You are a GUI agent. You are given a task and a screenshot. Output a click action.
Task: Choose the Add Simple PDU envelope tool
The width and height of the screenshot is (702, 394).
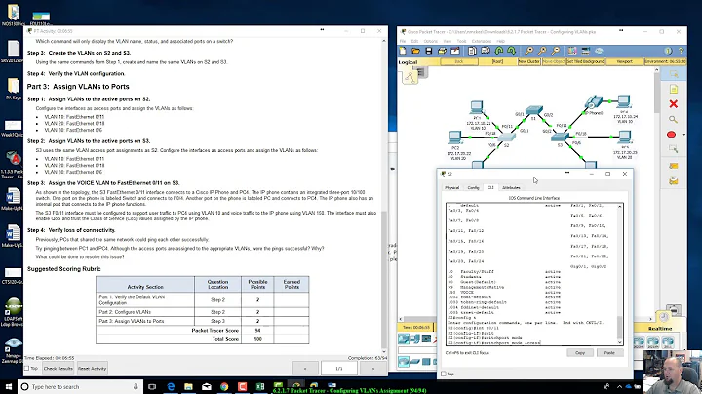(674, 166)
